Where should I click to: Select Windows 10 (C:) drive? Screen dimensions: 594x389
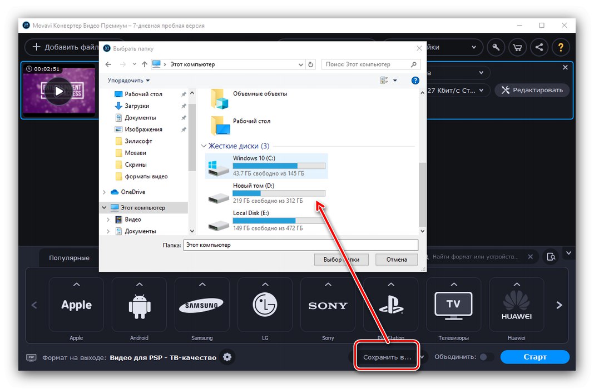pyautogui.click(x=266, y=166)
